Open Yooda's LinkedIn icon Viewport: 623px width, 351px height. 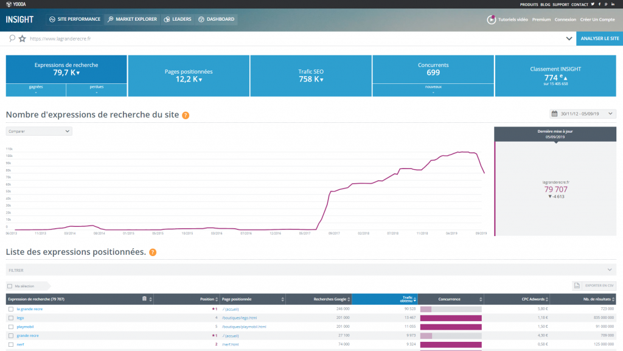click(x=613, y=4)
